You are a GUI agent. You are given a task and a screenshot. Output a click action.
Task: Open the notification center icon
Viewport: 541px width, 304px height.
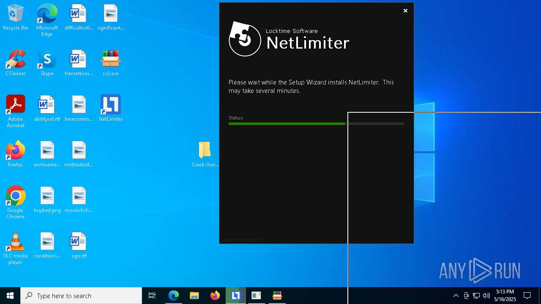tap(527, 296)
